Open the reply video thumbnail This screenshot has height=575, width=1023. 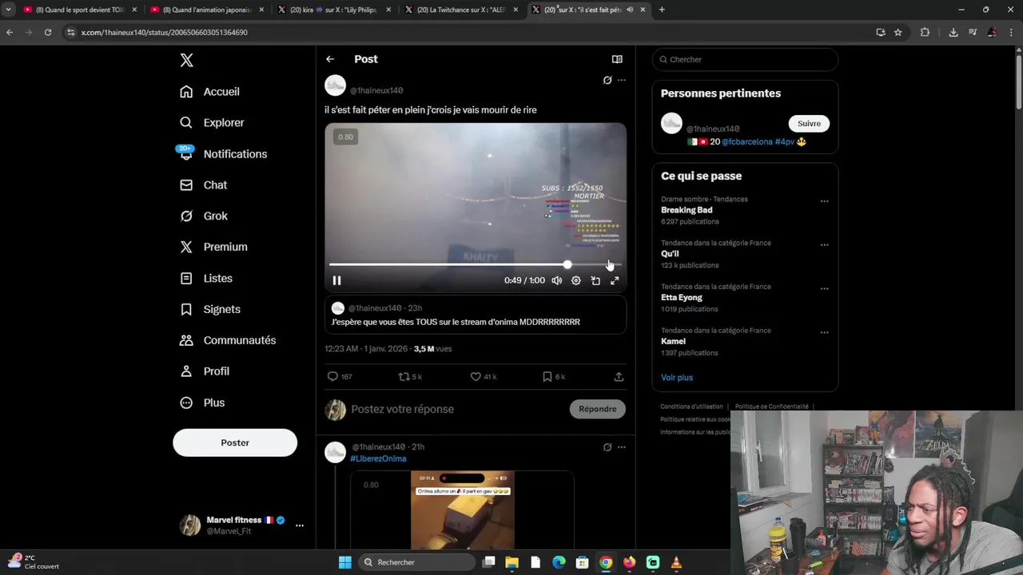463,510
